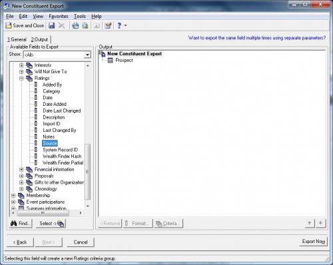
Task: Click the field tree vertical scrollbar thumb
Action: [x=88, y=172]
